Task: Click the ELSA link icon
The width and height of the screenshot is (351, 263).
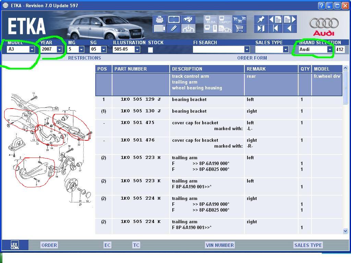Action: tap(210, 20)
